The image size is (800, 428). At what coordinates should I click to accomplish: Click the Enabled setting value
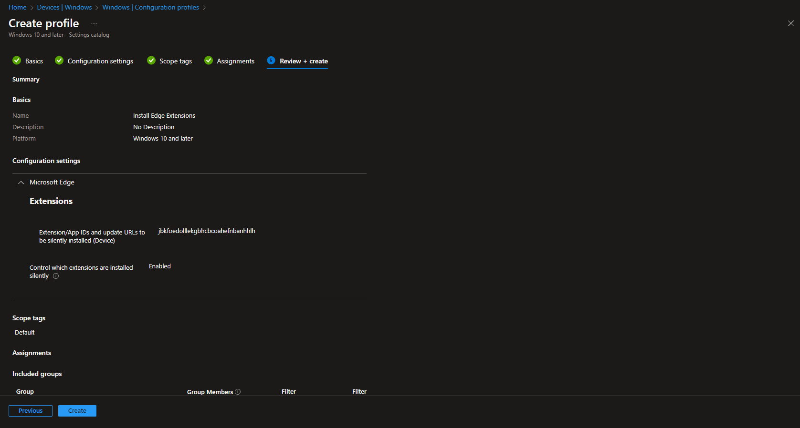coord(160,266)
